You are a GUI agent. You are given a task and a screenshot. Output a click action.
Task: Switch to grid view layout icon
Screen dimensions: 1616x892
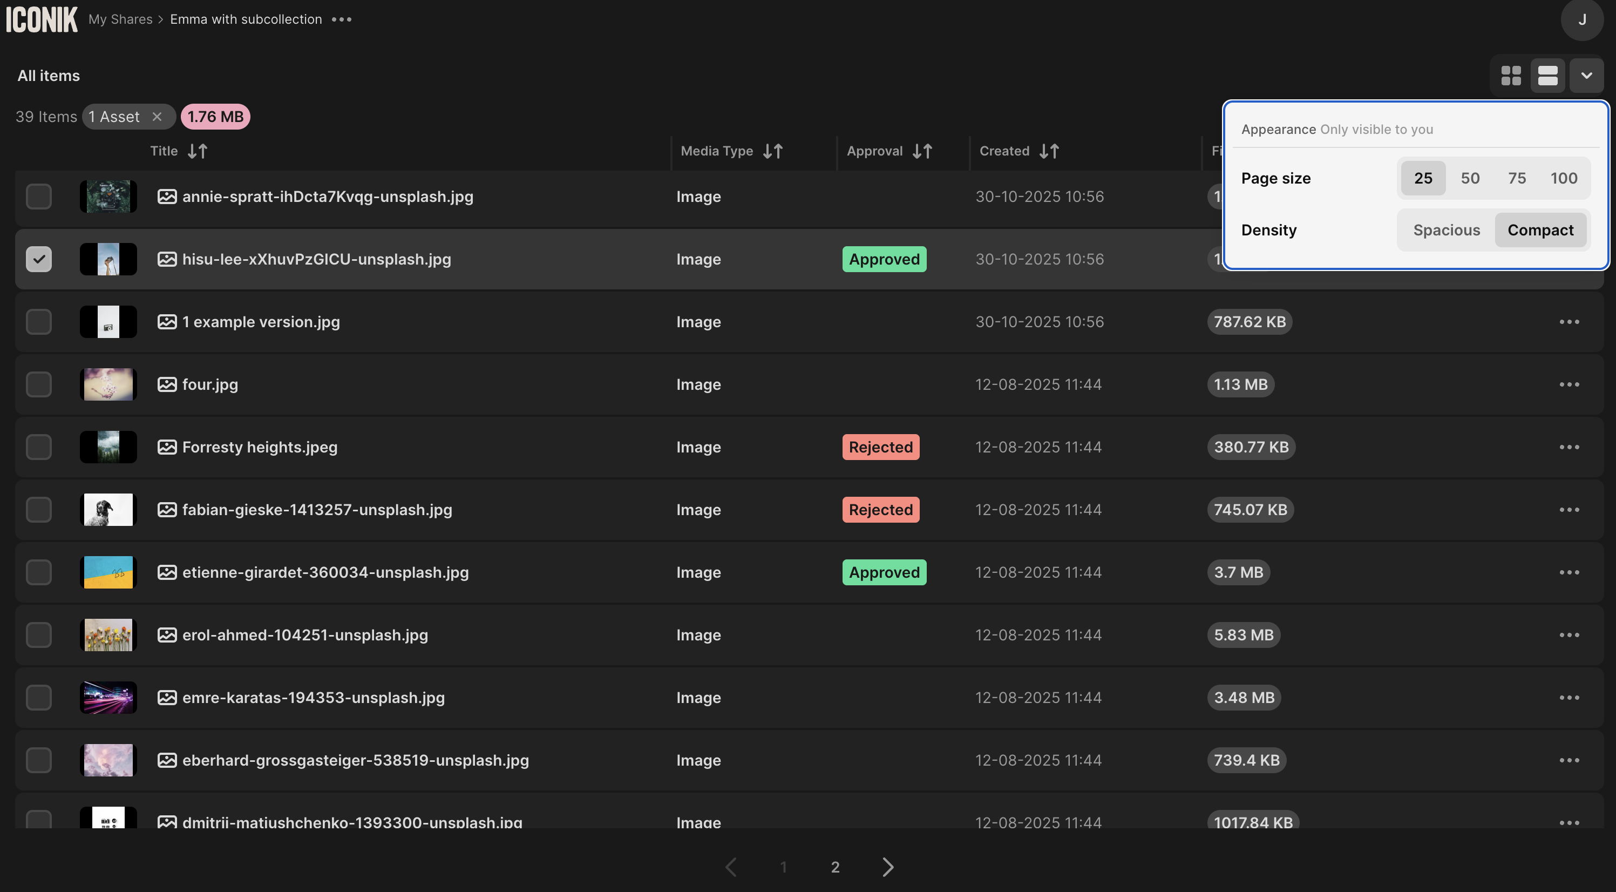pyautogui.click(x=1511, y=76)
